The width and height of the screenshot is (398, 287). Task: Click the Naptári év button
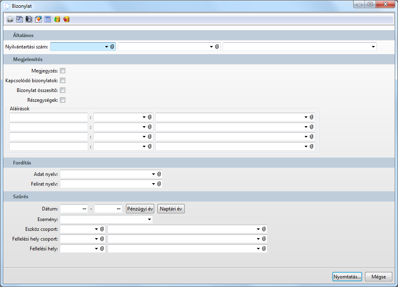[x=171, y=209]
